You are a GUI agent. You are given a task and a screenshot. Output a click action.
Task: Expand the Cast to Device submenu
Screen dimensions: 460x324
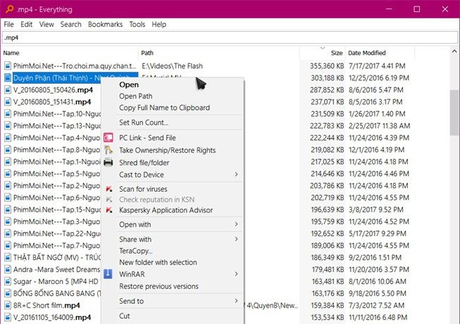coord(236,175)
